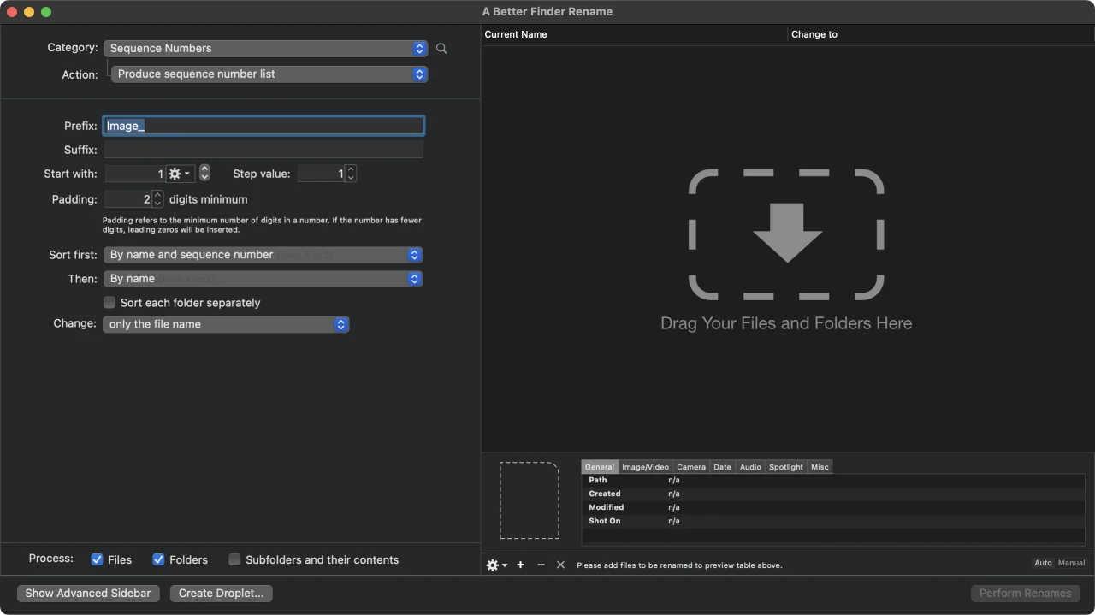Select the Created row in metadata table

[833, 494]
